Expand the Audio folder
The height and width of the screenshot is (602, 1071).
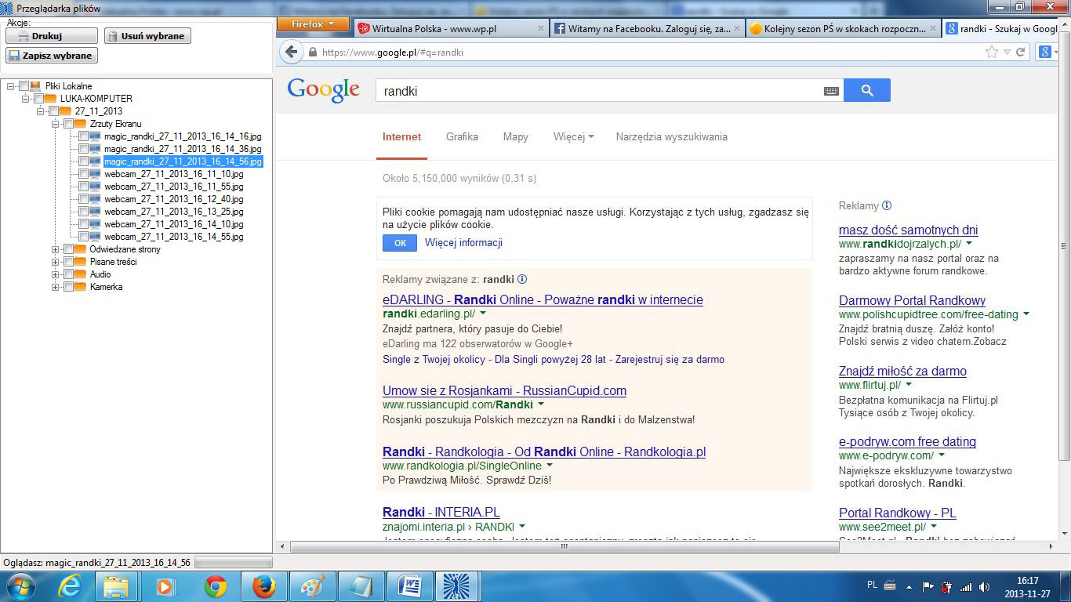tap(56, 274)
